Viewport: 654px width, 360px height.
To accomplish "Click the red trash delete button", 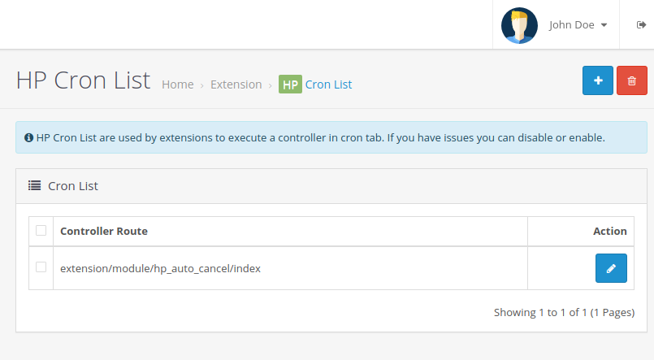I will [631, 80].
